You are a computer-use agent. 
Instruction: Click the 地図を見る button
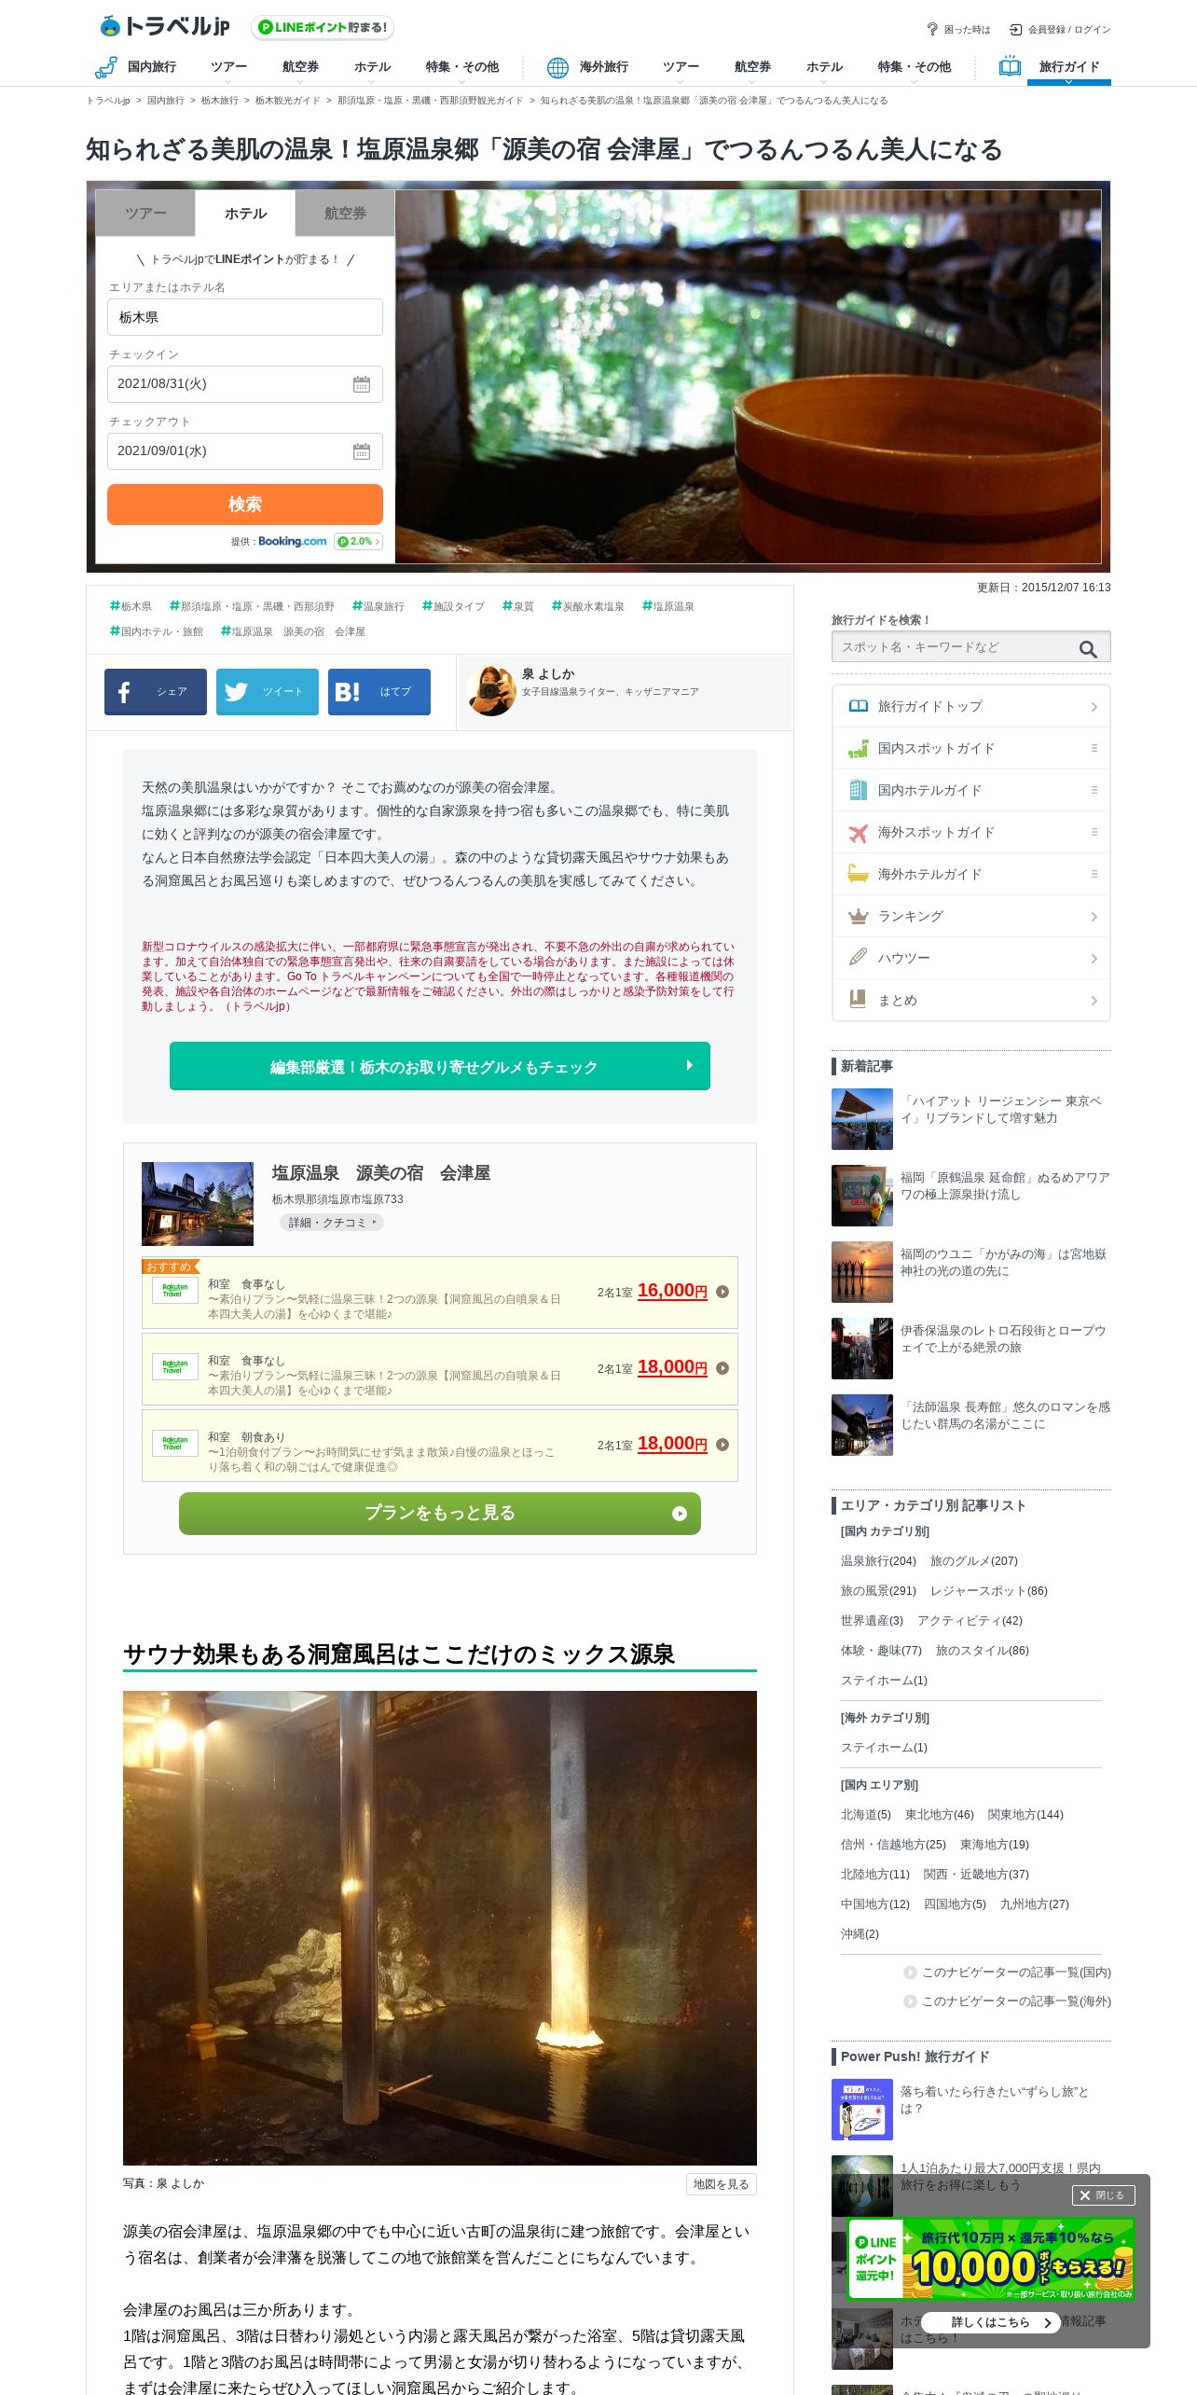coord(721,2184)
